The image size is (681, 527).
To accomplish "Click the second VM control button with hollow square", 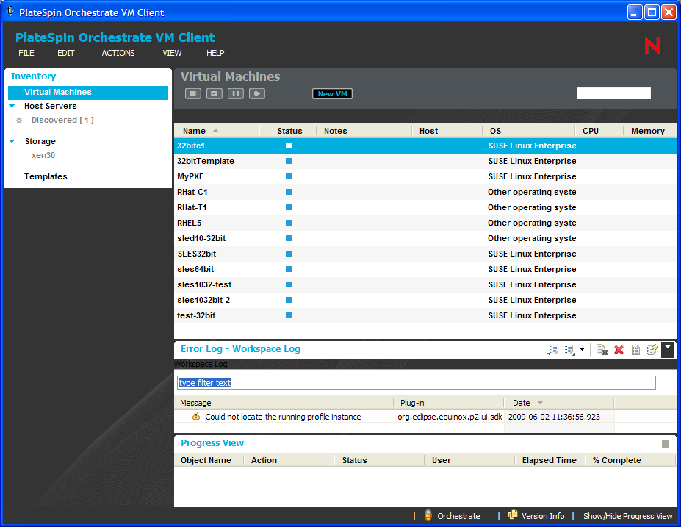I will 214,93.
